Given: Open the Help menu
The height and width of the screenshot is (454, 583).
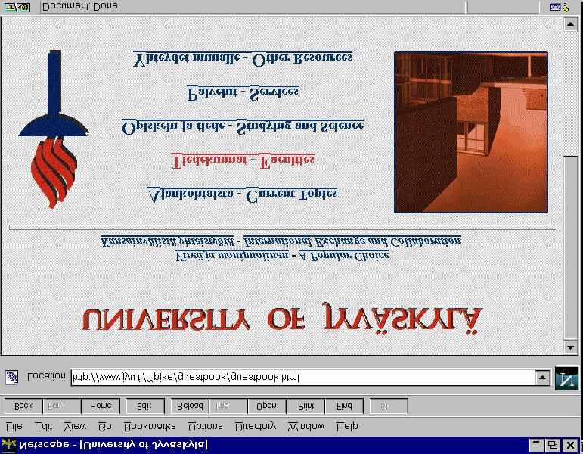Looking at the screenshot, I should coord(347,427).
